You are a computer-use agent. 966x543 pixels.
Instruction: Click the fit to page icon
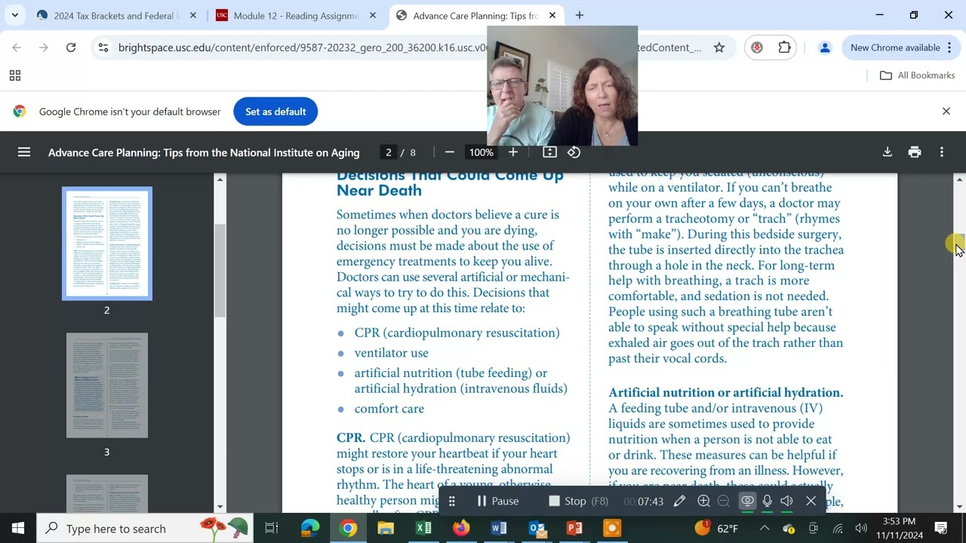549,152
